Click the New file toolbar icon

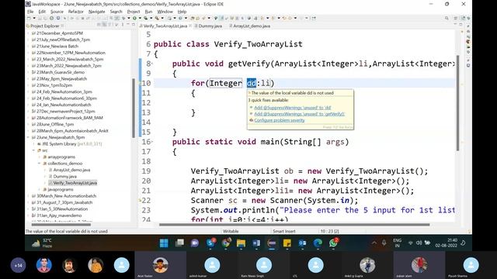30,18
